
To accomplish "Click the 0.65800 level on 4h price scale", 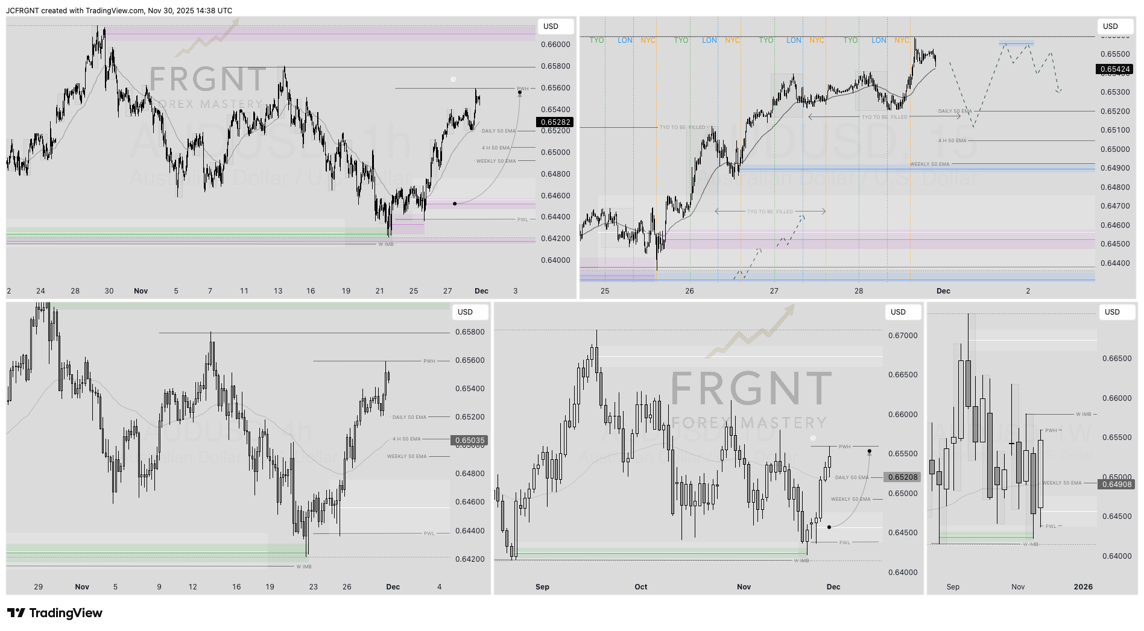I will [x=470, y=332].
